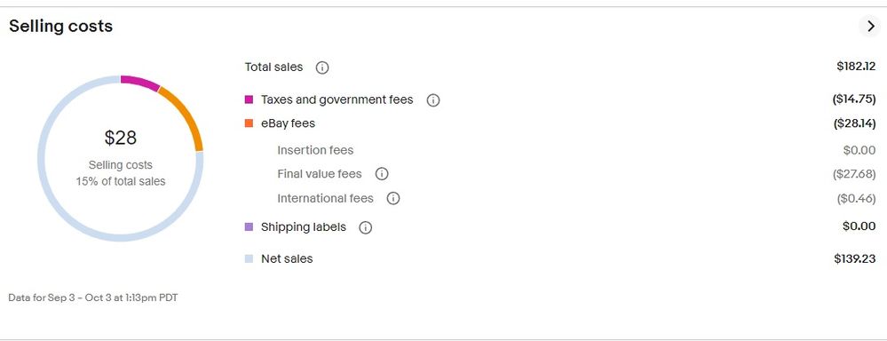Click the orange eBay fees legend swatch

[249, 123]
